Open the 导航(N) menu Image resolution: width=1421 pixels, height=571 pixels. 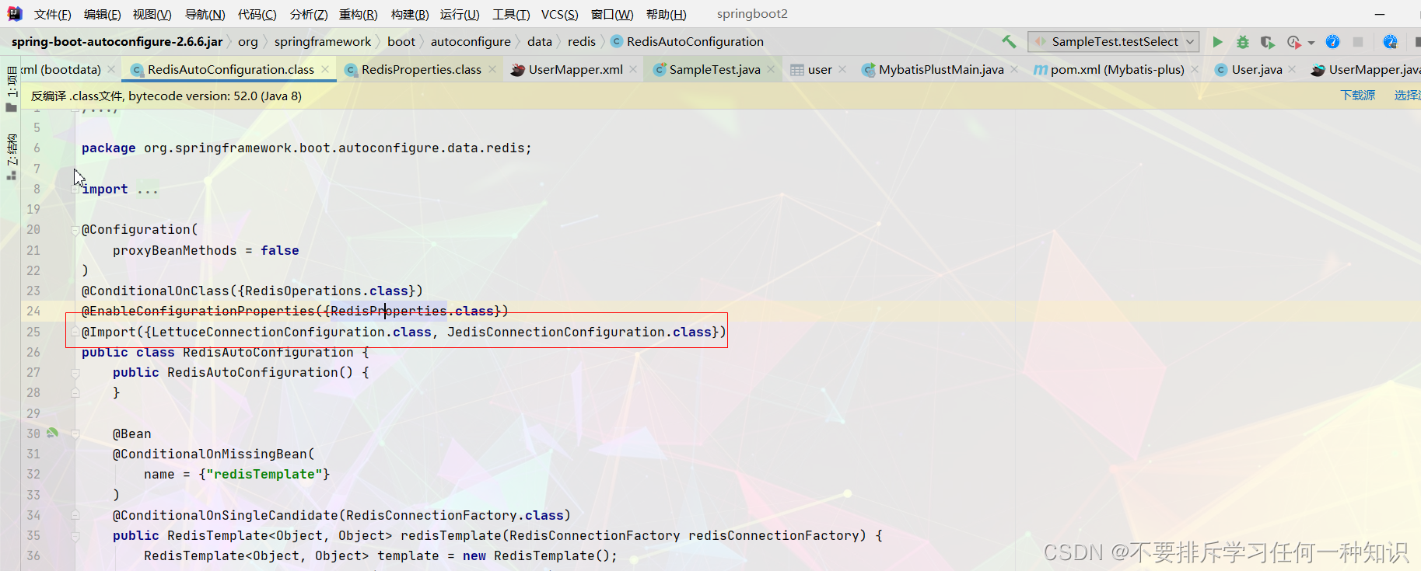point(205,14)
